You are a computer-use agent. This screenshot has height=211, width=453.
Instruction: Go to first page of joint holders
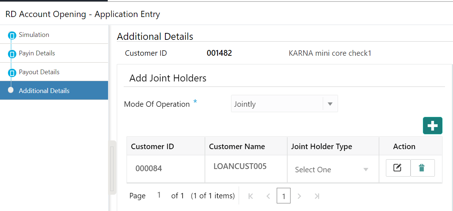pos(250,196)
